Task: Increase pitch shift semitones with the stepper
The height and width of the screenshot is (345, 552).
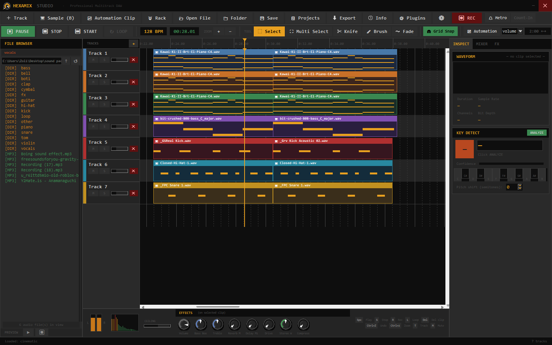Action: [x=520, y=186]
